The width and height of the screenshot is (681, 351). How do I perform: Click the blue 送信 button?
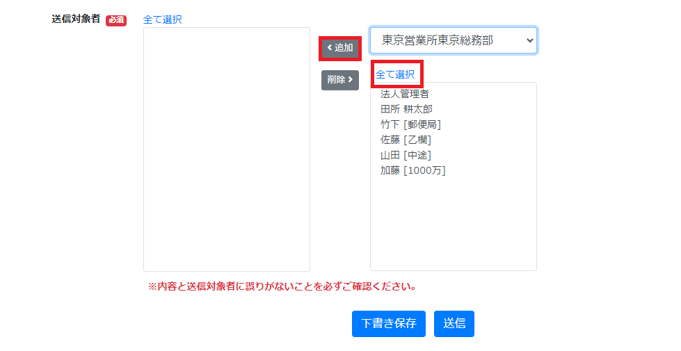(454, 324)
